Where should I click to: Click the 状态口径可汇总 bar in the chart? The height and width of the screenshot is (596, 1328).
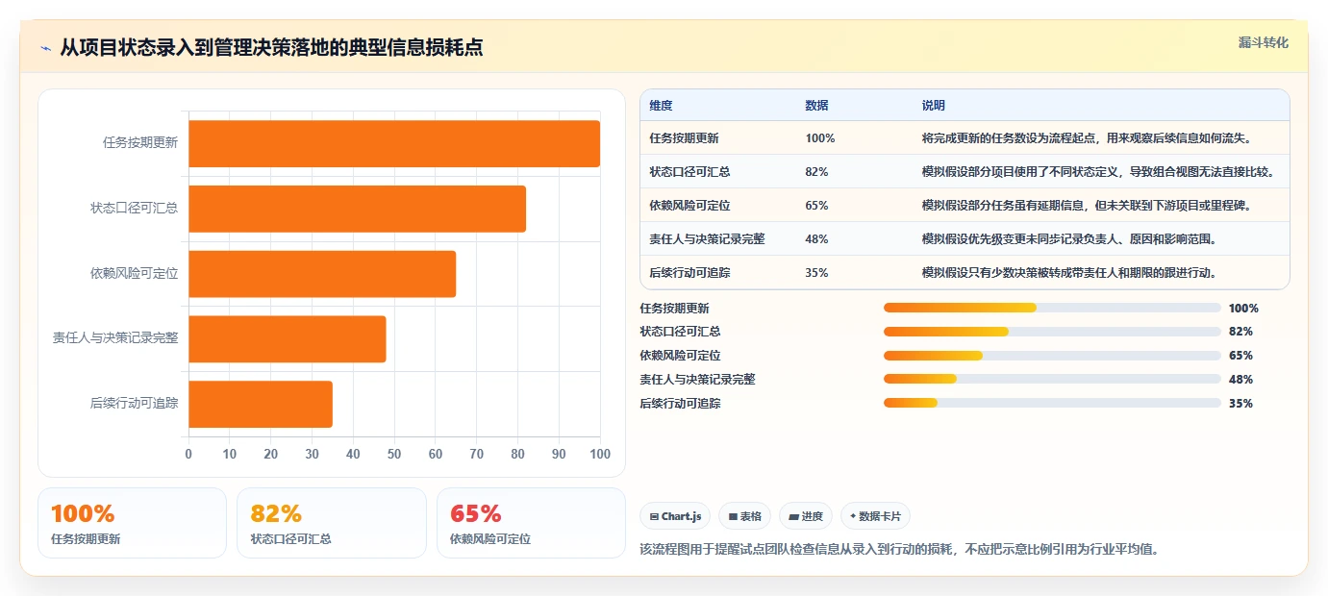(x=357, y=209)
